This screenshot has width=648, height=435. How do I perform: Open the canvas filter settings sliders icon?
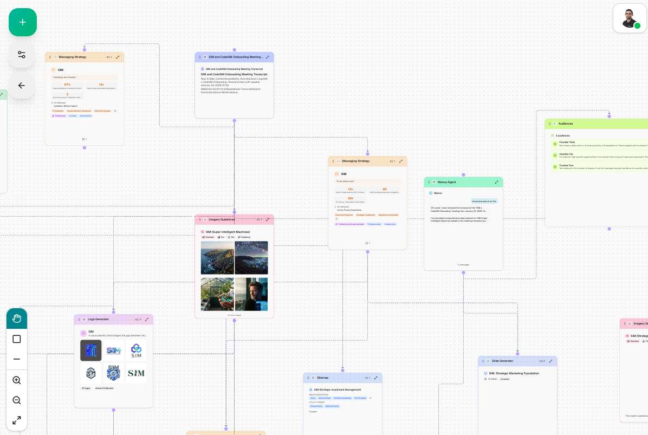[22, 55]
